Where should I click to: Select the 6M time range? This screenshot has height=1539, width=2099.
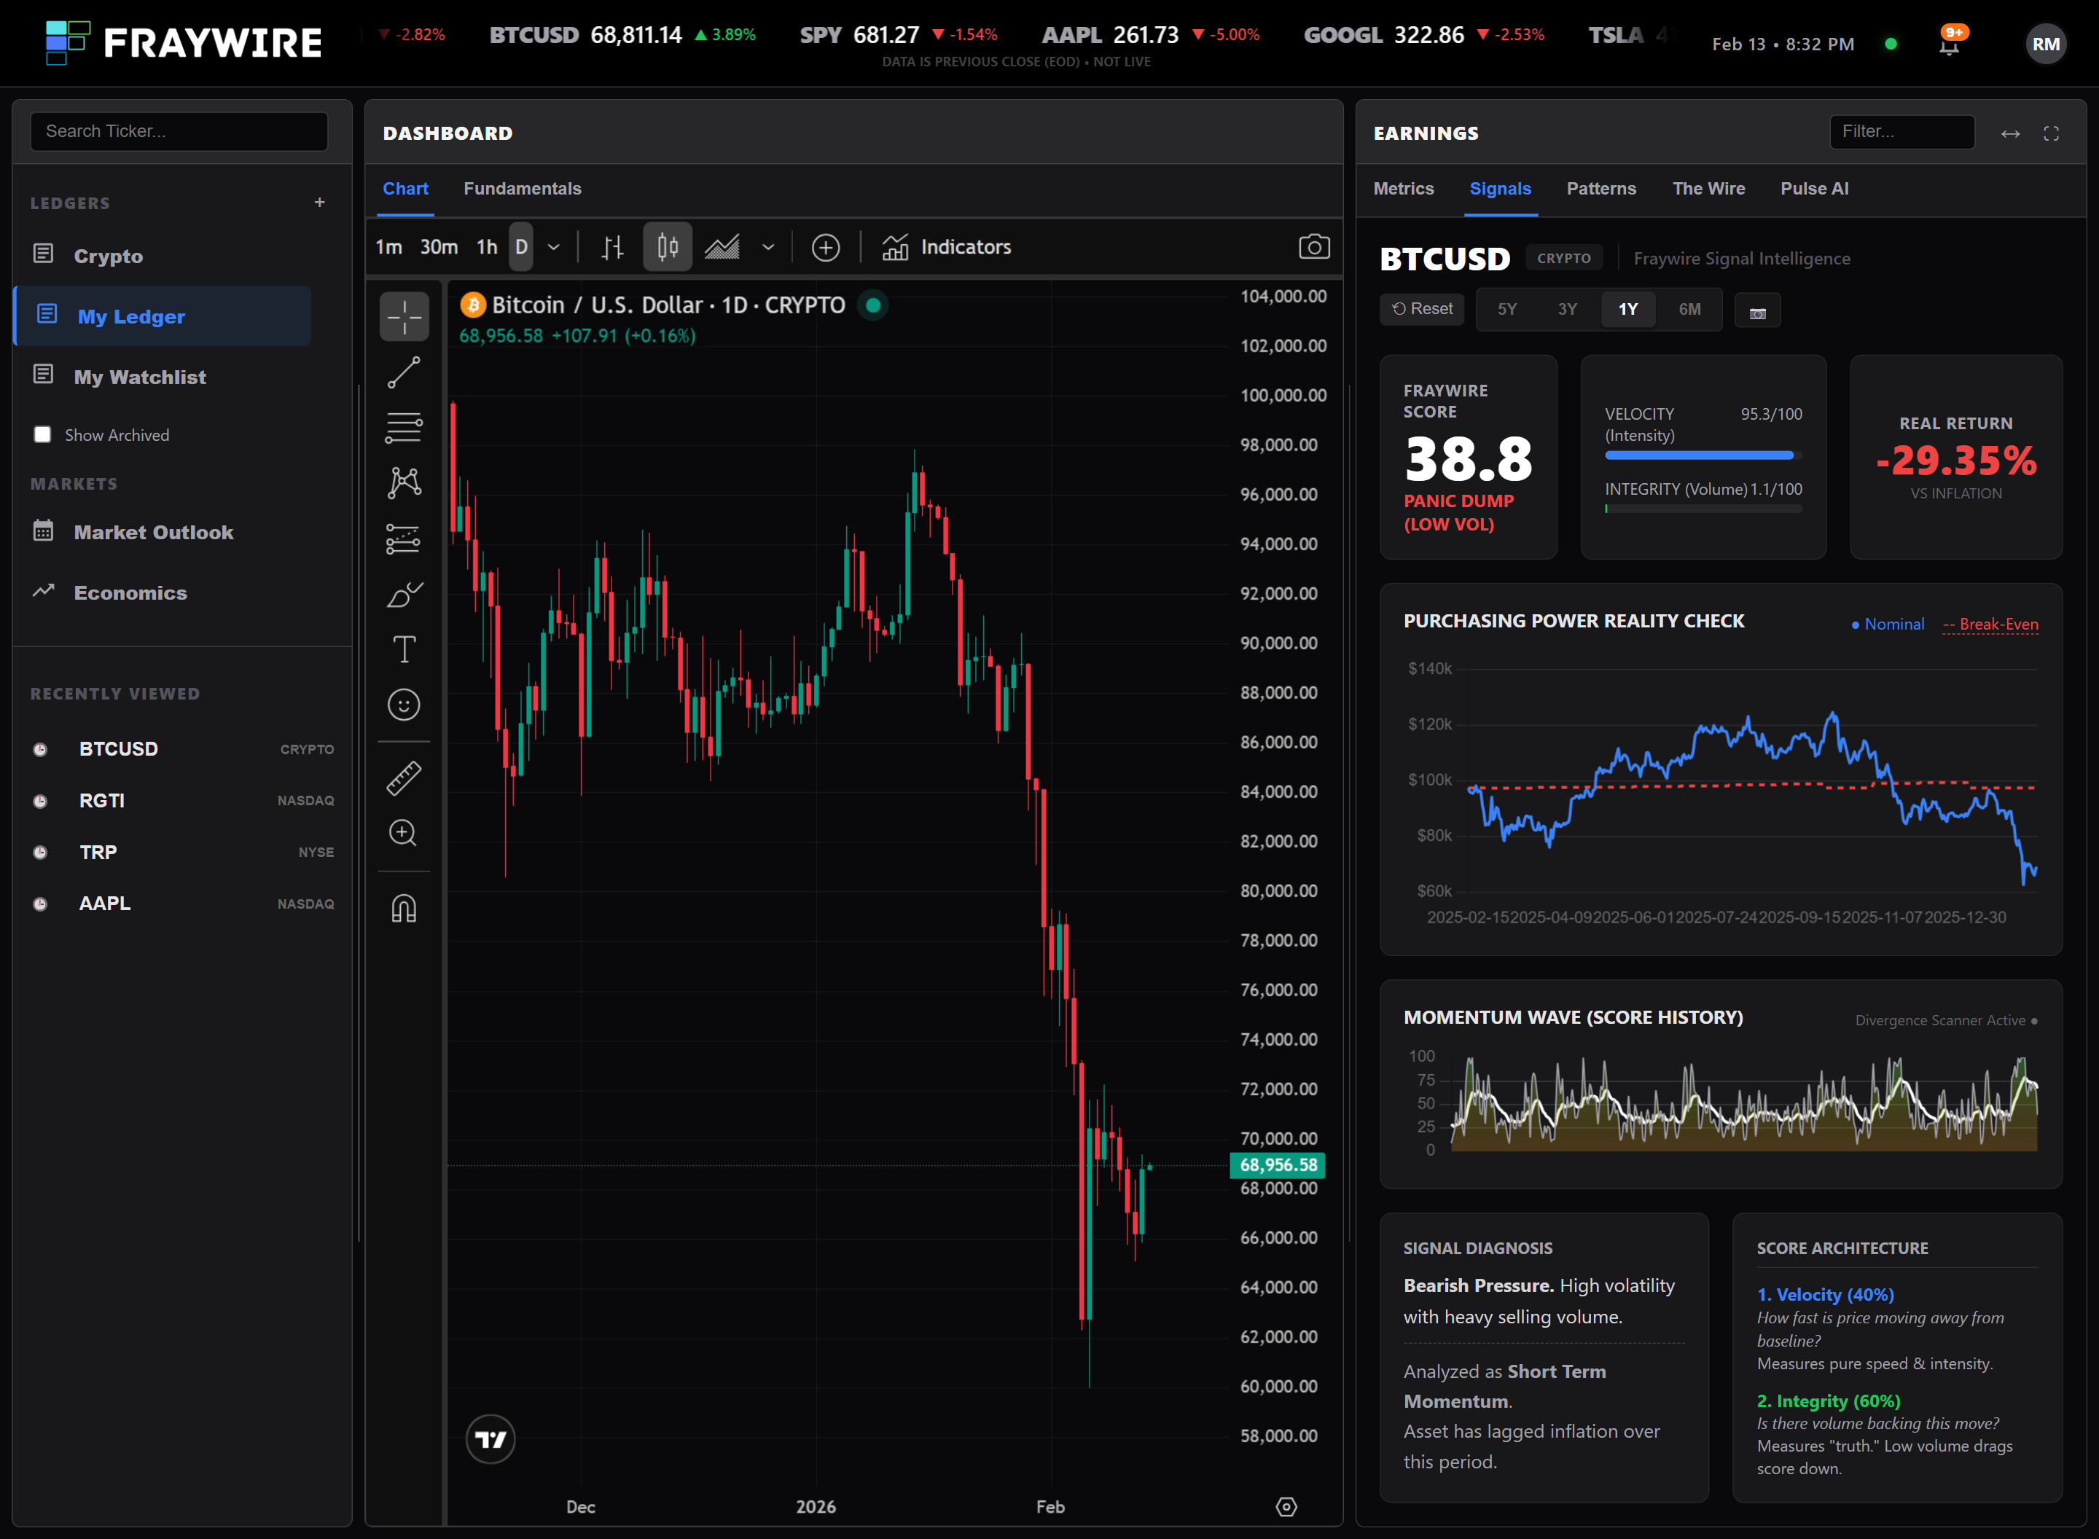[1689, 309]
